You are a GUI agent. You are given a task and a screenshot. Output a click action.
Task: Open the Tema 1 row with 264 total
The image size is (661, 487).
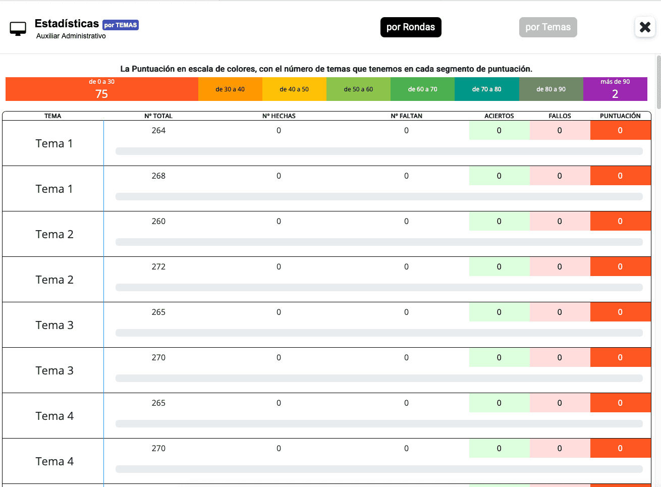[x=54, y=143]
